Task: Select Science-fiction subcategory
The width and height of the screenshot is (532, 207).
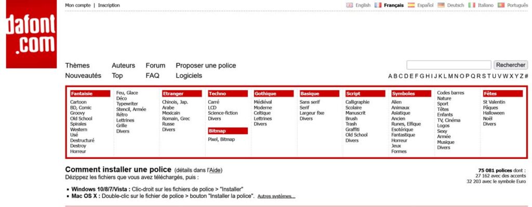Action: [x=223, y=113]
